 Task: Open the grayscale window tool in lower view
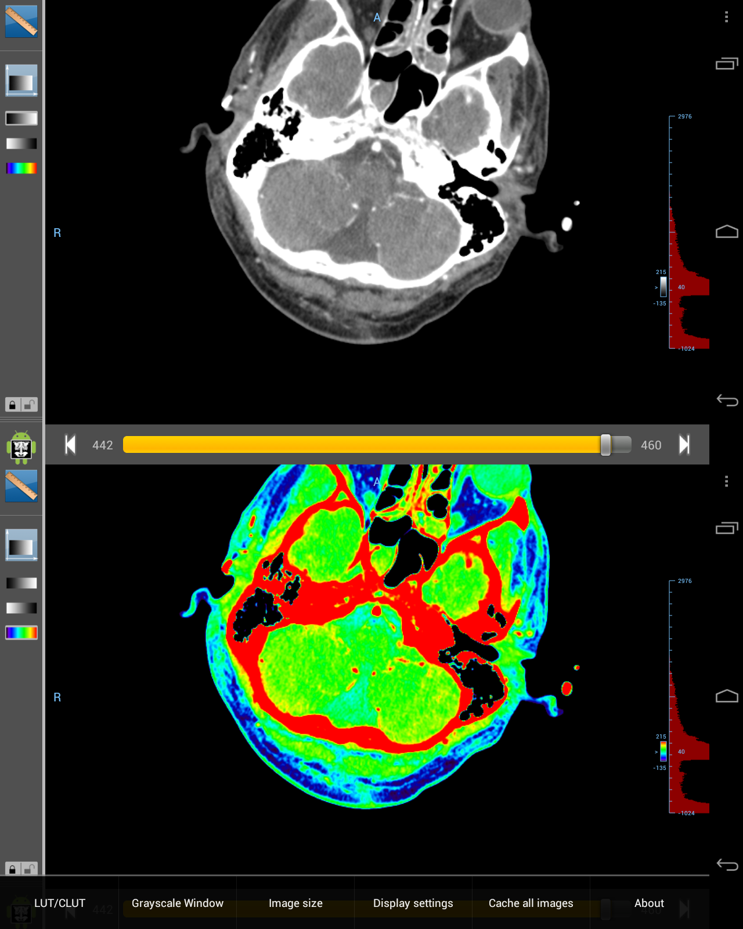[21, 545]
